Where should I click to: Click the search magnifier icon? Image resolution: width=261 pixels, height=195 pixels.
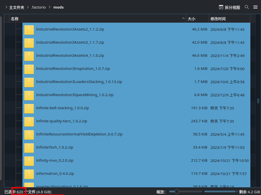[x=247, y=7]
